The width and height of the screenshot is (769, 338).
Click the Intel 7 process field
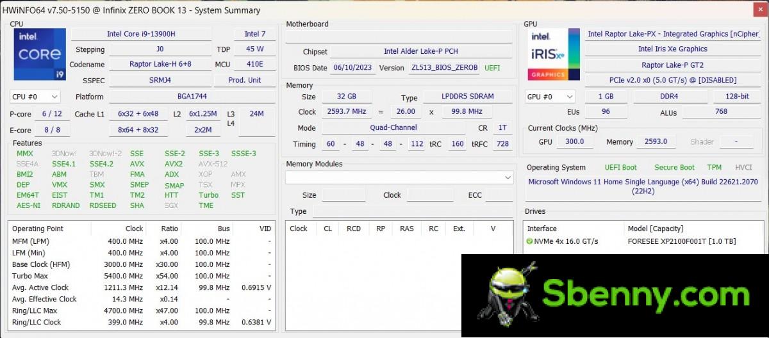(254, 34)
